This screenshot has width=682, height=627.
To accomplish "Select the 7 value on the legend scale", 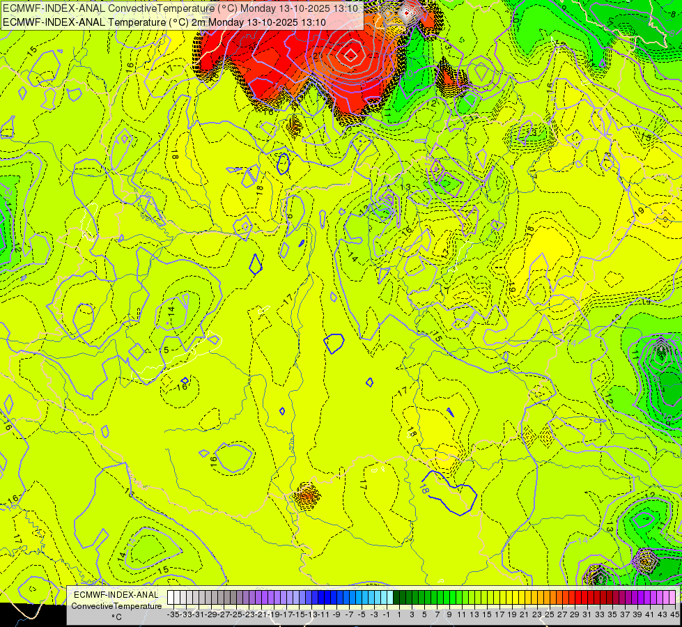I will pyautogui.click(x=437, y=614).
